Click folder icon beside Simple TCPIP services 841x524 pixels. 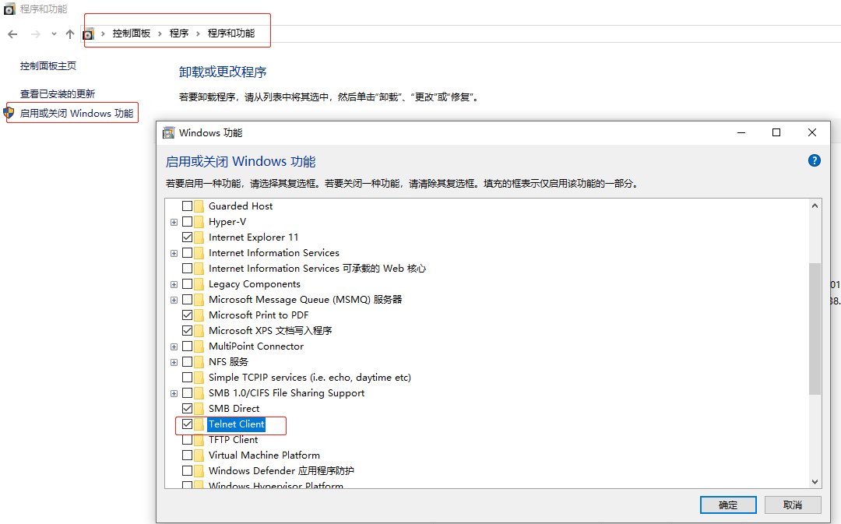[x=199, y=377]
